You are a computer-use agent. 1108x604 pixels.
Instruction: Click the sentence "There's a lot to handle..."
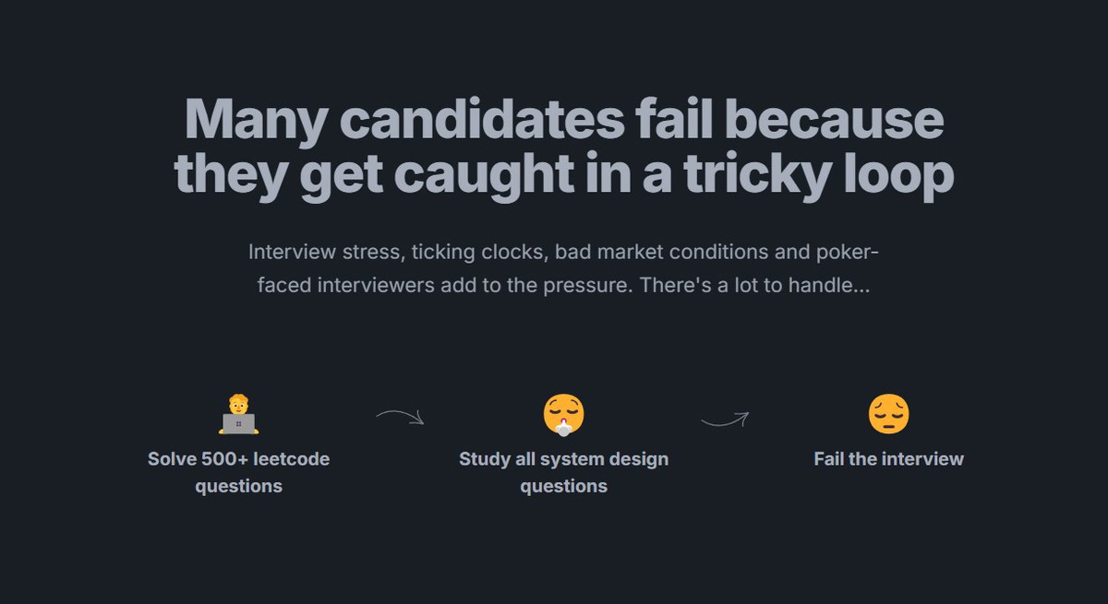coord(754,285)
